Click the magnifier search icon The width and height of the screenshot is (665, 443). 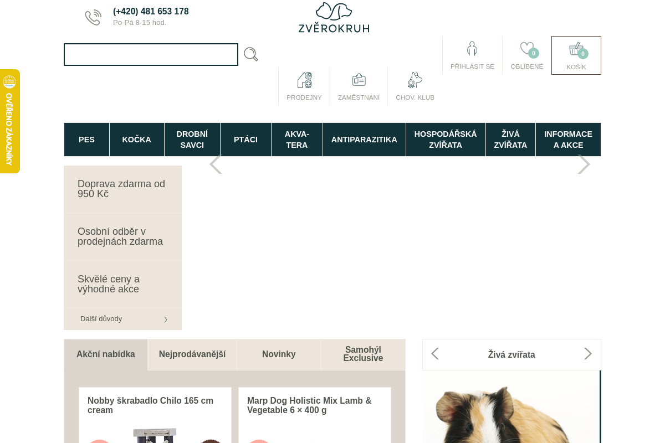click(x=251, y=54)
